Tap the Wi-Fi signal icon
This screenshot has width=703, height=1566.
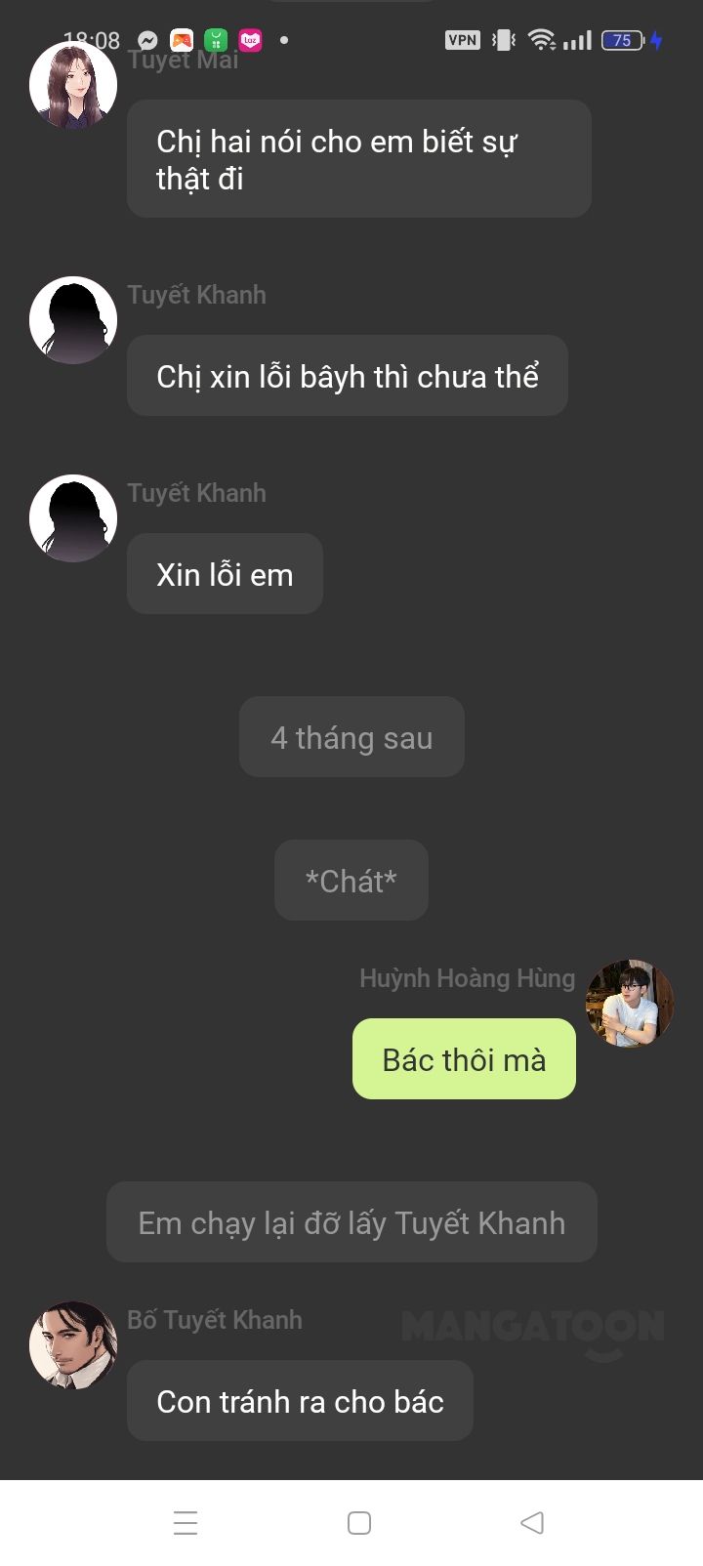pos(541,40)
